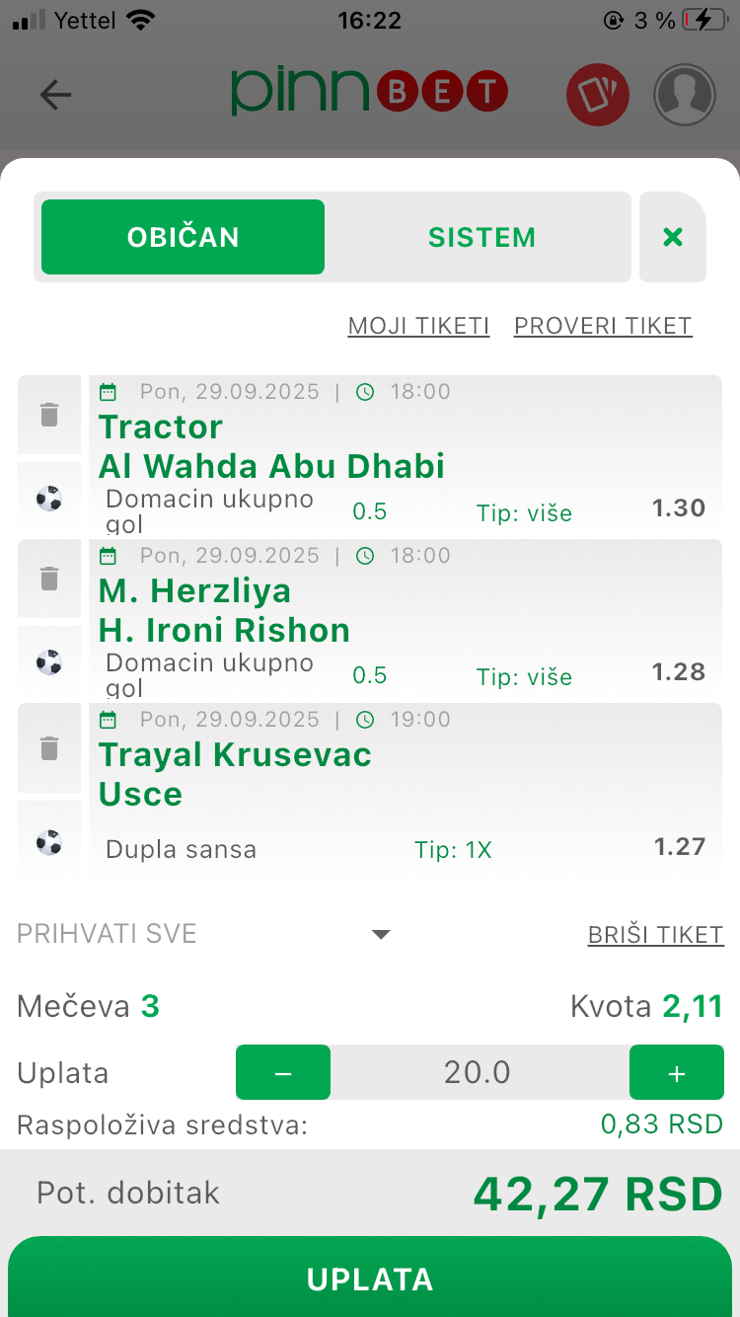Delete the Tractor match from ticket
Screen dimensions: 740x1317
49,415
